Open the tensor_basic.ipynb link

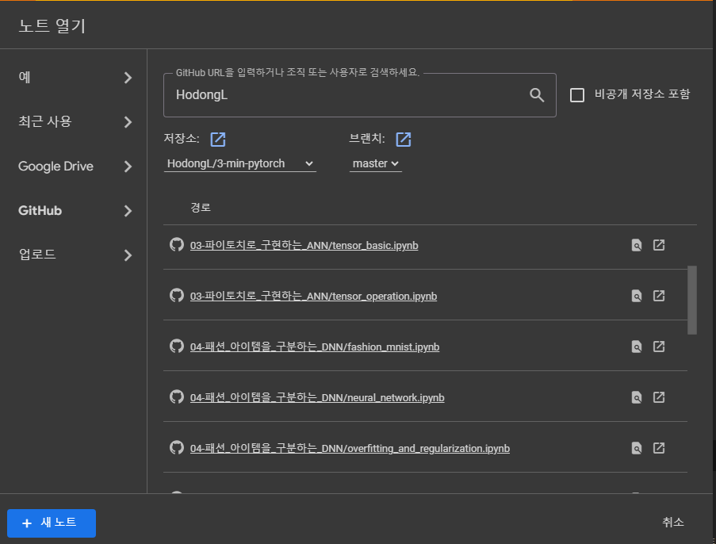304,245
